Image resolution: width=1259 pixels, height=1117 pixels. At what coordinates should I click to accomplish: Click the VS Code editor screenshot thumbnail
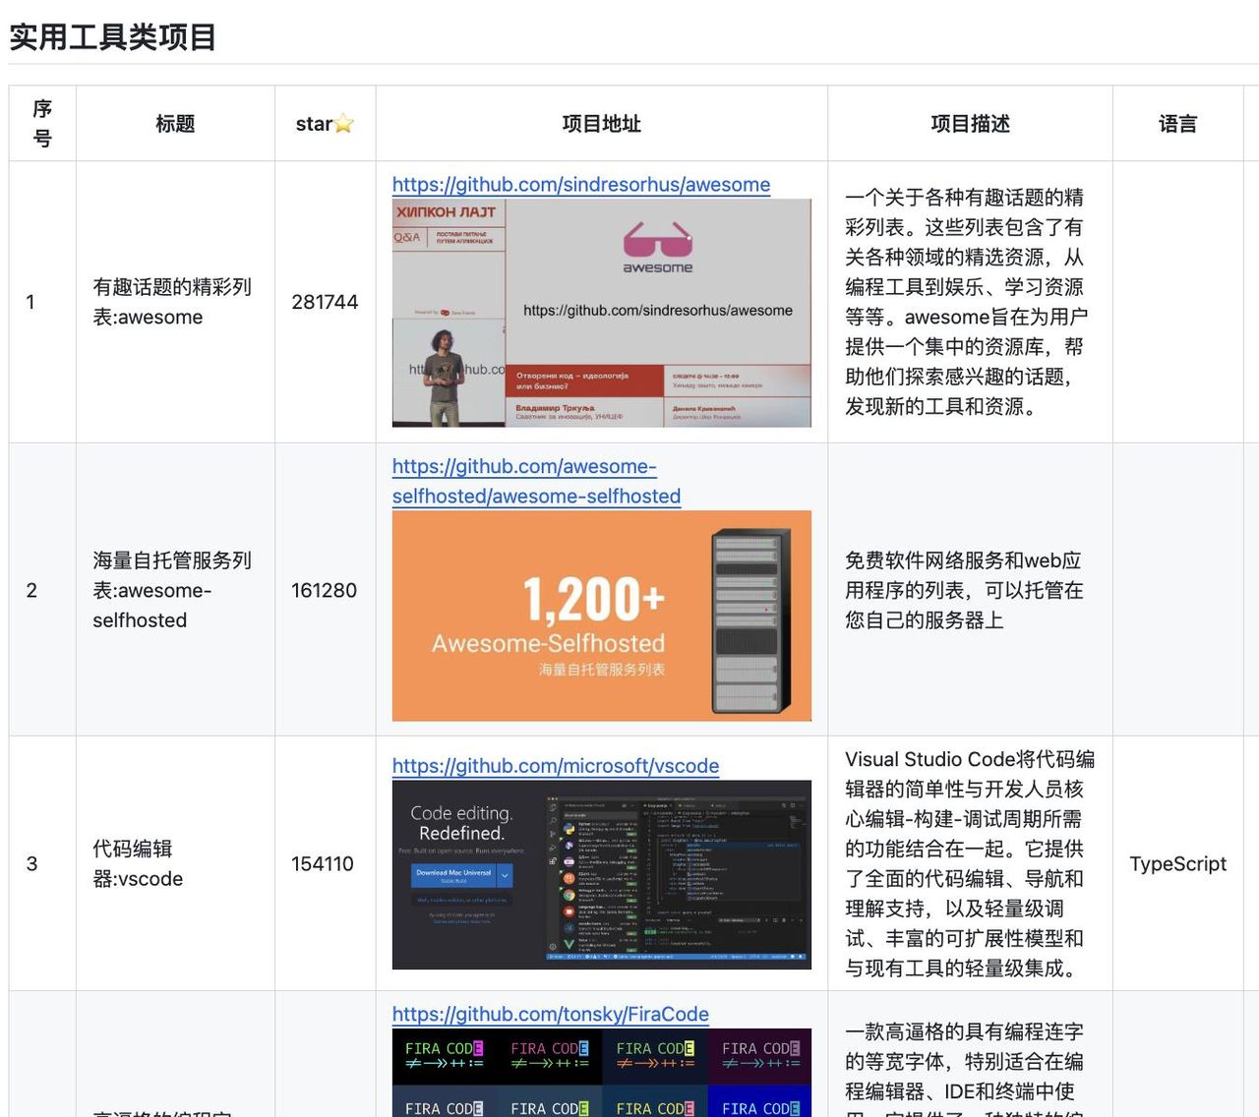coord(602,875)
